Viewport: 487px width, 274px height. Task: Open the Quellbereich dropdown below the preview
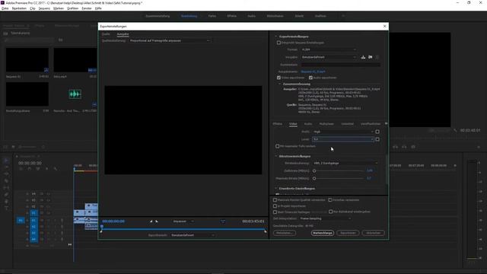click(193, 235)
